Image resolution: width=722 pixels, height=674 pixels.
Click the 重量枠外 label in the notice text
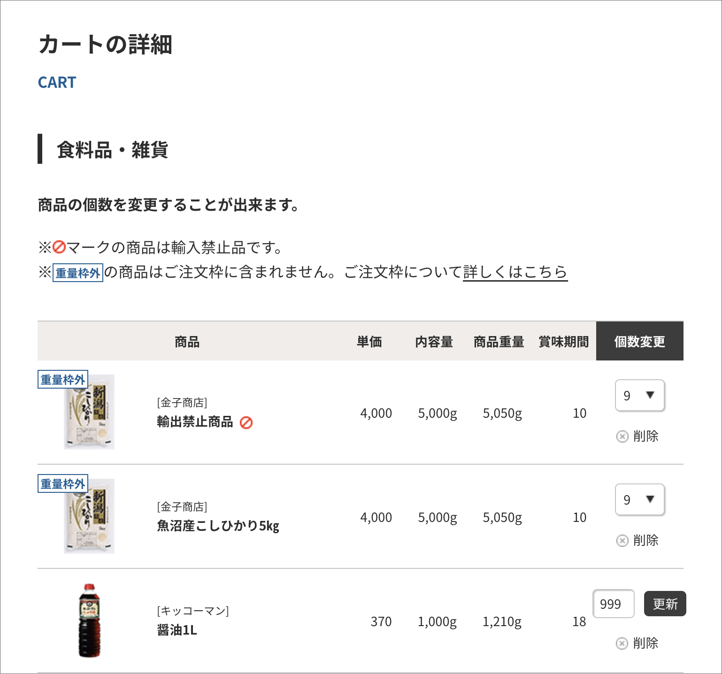click(77, 273)
